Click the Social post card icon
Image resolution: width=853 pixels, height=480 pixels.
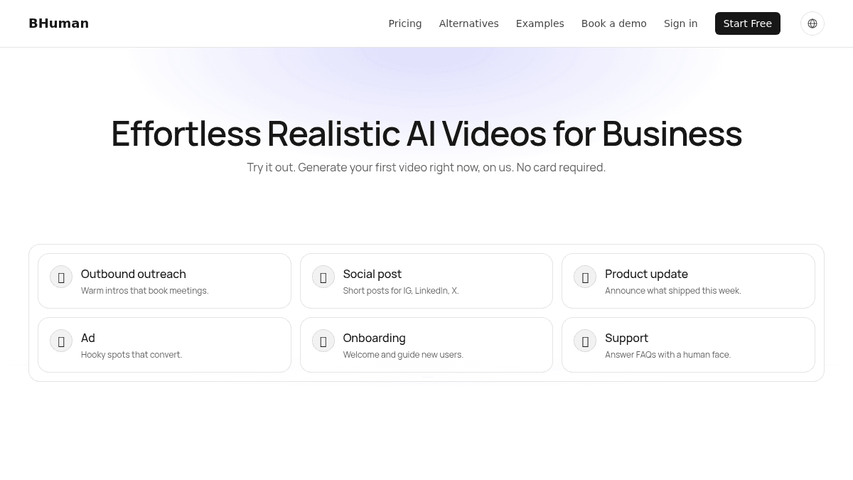[x=323, y=277]
